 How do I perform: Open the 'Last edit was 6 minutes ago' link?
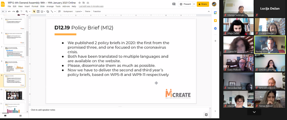tap(91, 6)
